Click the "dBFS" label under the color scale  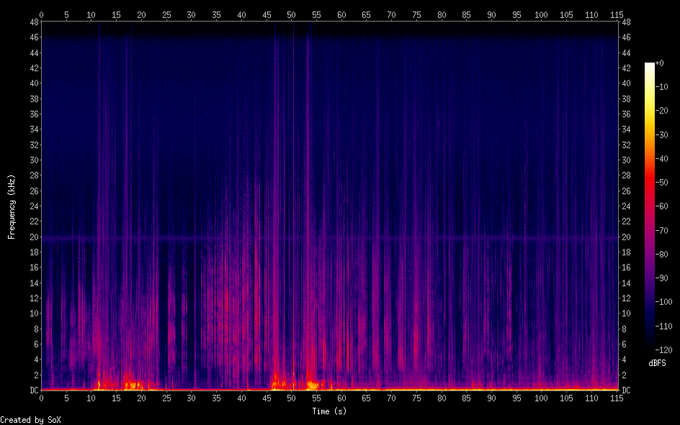(657, 364)
